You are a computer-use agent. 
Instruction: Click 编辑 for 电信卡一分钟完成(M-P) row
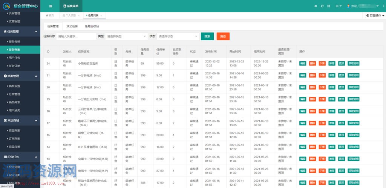tap(303, 171)
